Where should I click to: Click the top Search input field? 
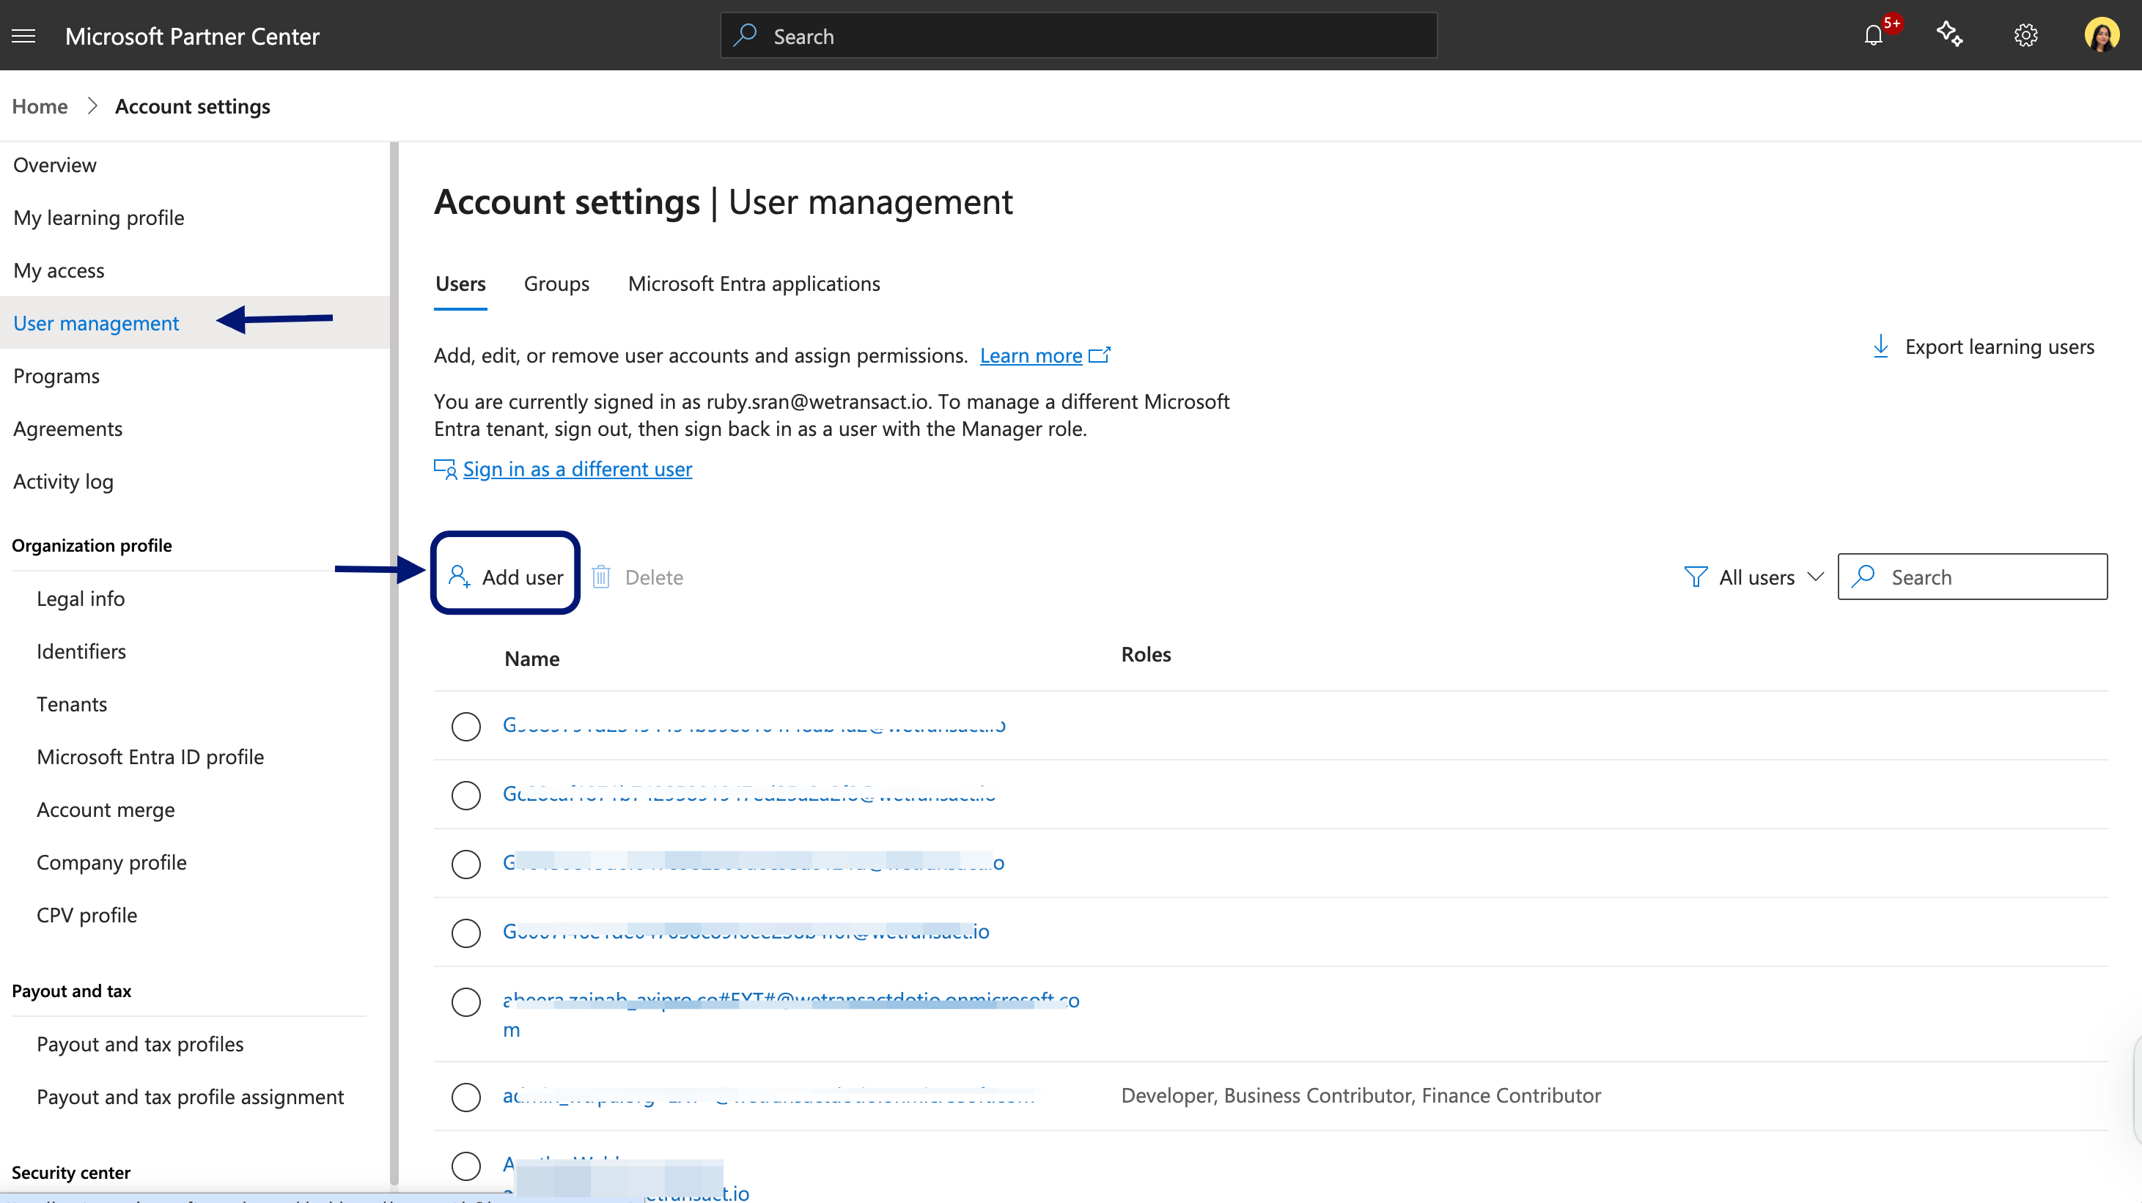tap(1078, 35)
